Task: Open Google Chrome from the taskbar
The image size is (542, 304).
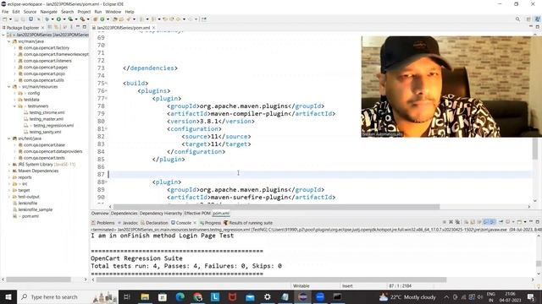Action: click(x=197, y=296)
